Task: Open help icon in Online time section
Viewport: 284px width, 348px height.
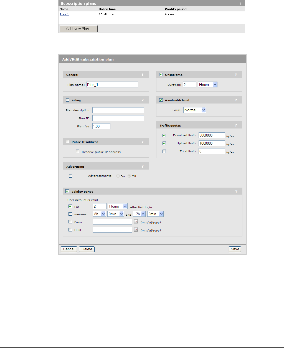Action: pyautogui.click(x=236, y=75)
